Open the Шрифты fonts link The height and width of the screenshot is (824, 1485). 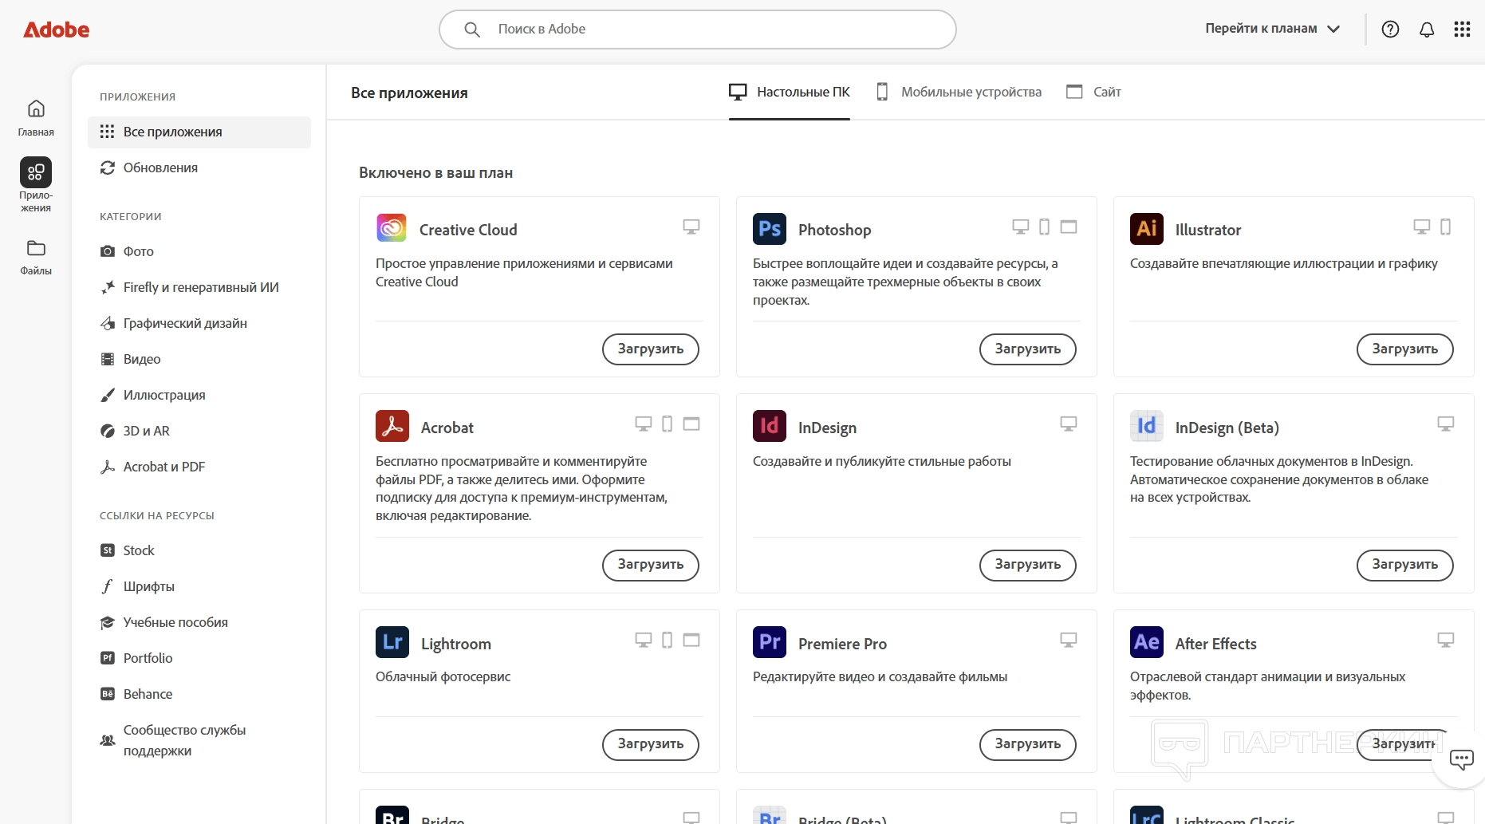pyautogui.click(x=148, y=586)
